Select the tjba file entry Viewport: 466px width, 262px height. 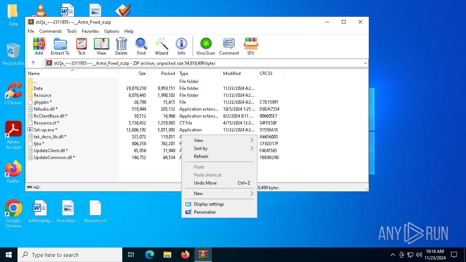pyautogui.click(x=39, y=144)
